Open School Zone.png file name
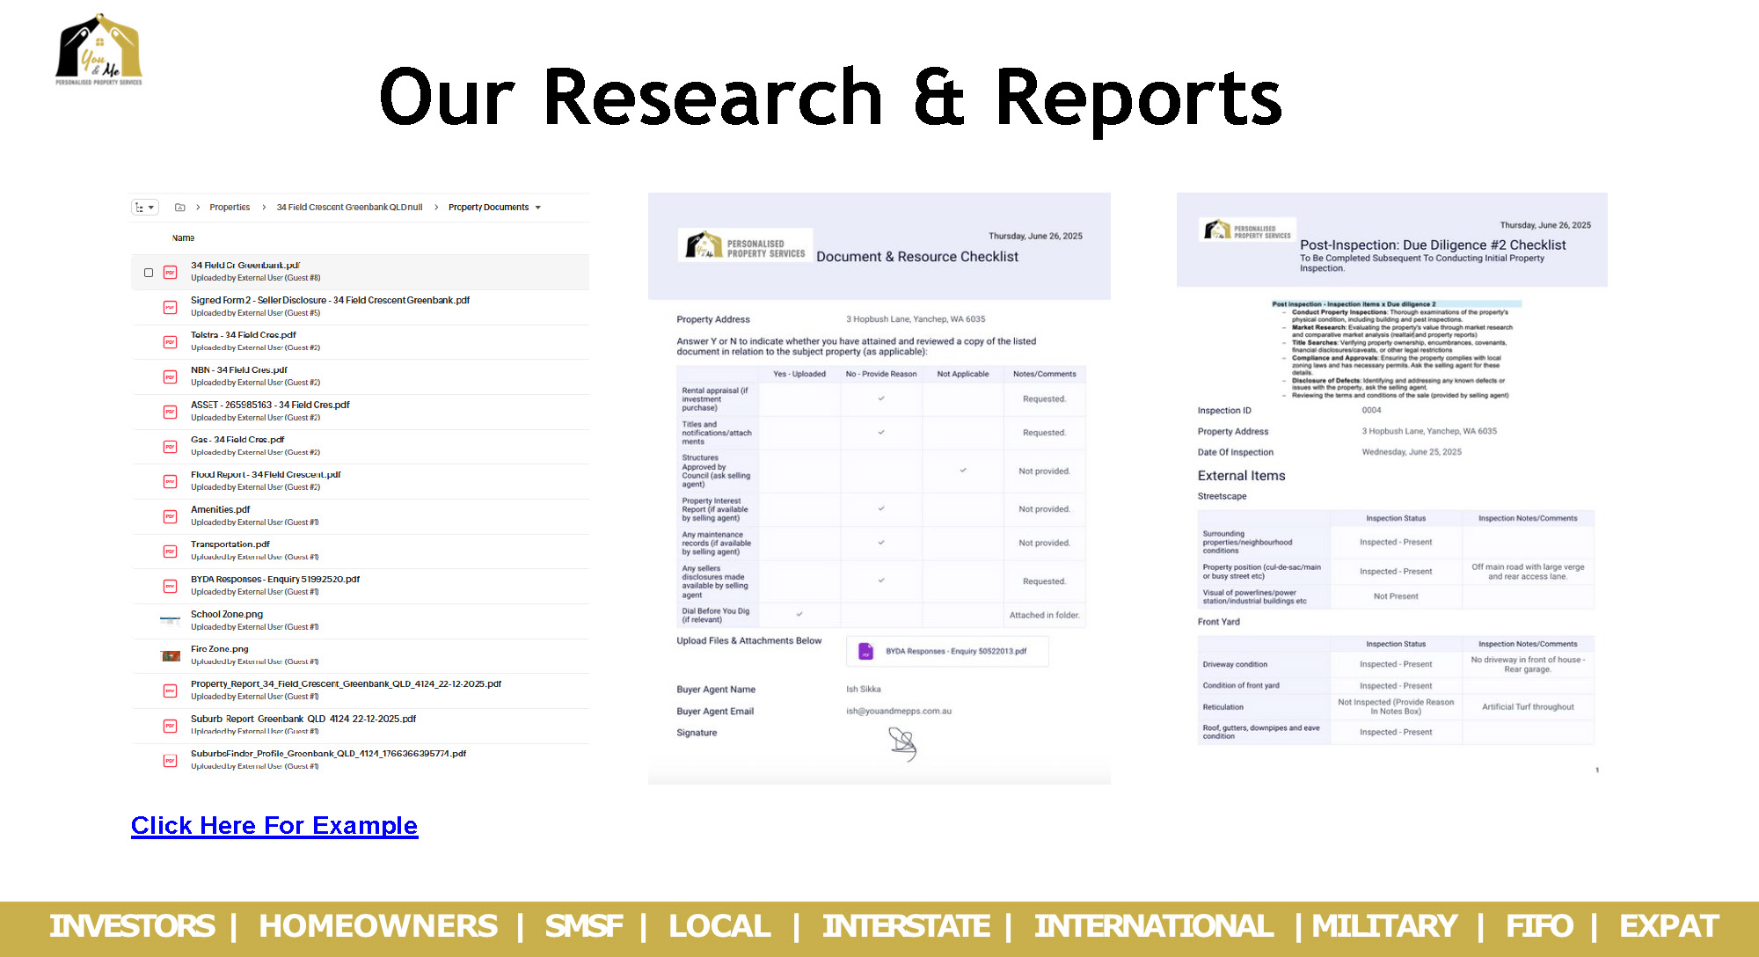The width and height of the screenshot is (1759, 957). (x=227, y=614)
